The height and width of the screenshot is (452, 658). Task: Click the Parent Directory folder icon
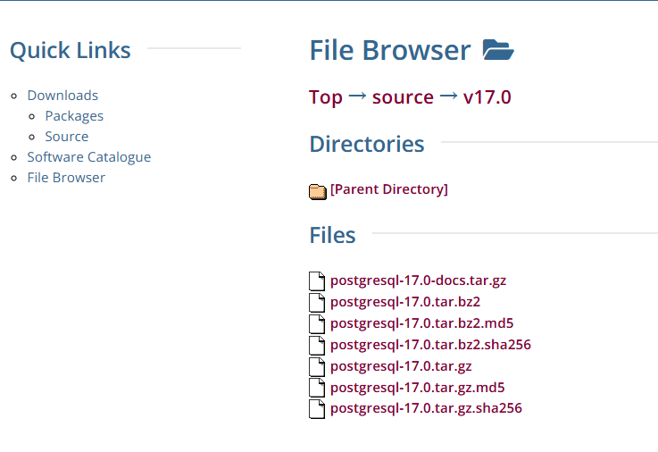pos(318,190)
